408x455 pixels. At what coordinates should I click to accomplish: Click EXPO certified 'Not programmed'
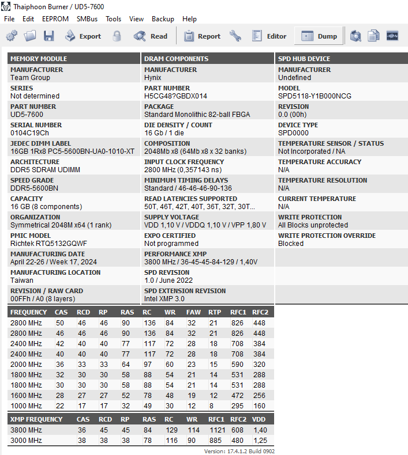coord(171,244)
